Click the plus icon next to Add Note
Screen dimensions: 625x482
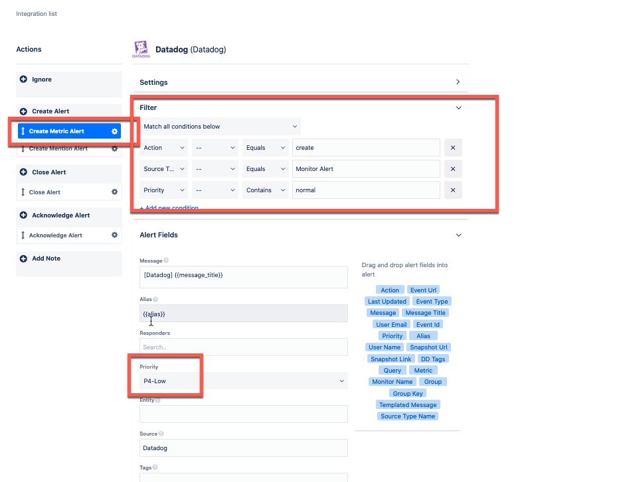tap(23, 259)
